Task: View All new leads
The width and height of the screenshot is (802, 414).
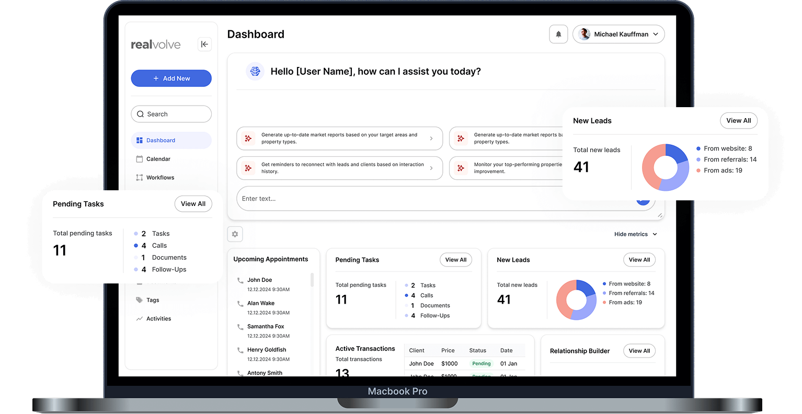Action: pos(739,120)
